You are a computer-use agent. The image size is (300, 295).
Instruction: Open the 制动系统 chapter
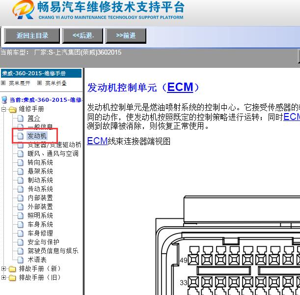pyautogui.click(x=40, y=180)
